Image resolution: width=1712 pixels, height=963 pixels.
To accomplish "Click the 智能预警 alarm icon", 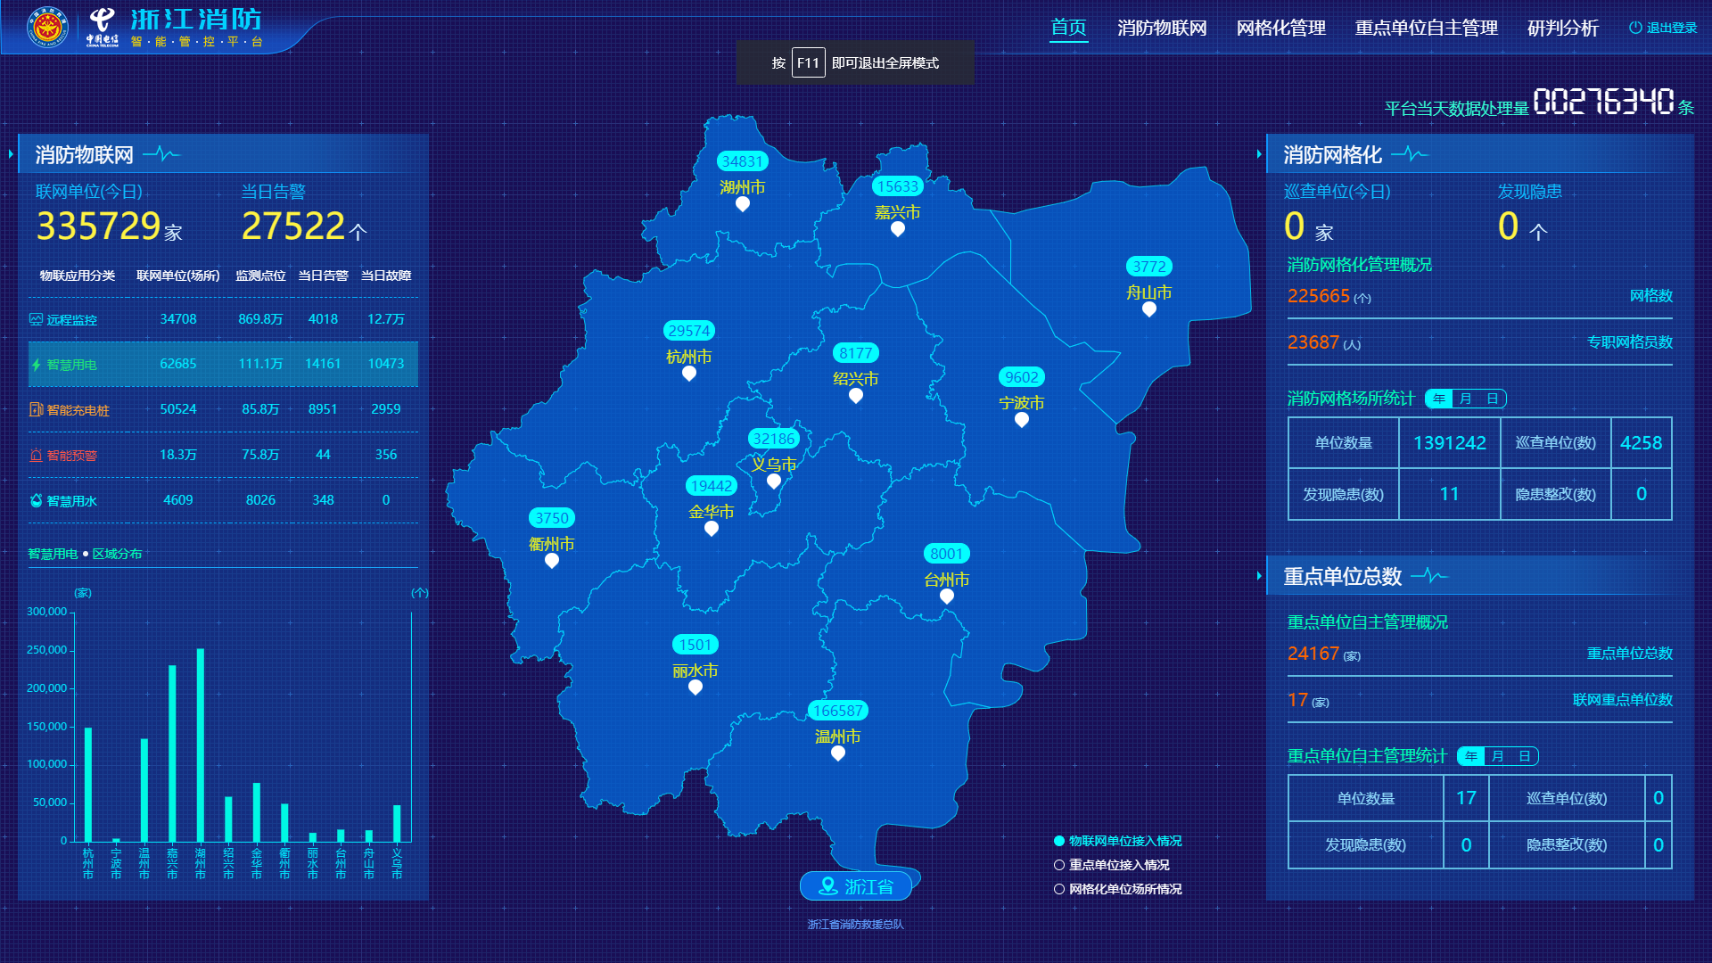I will point(36,455).
